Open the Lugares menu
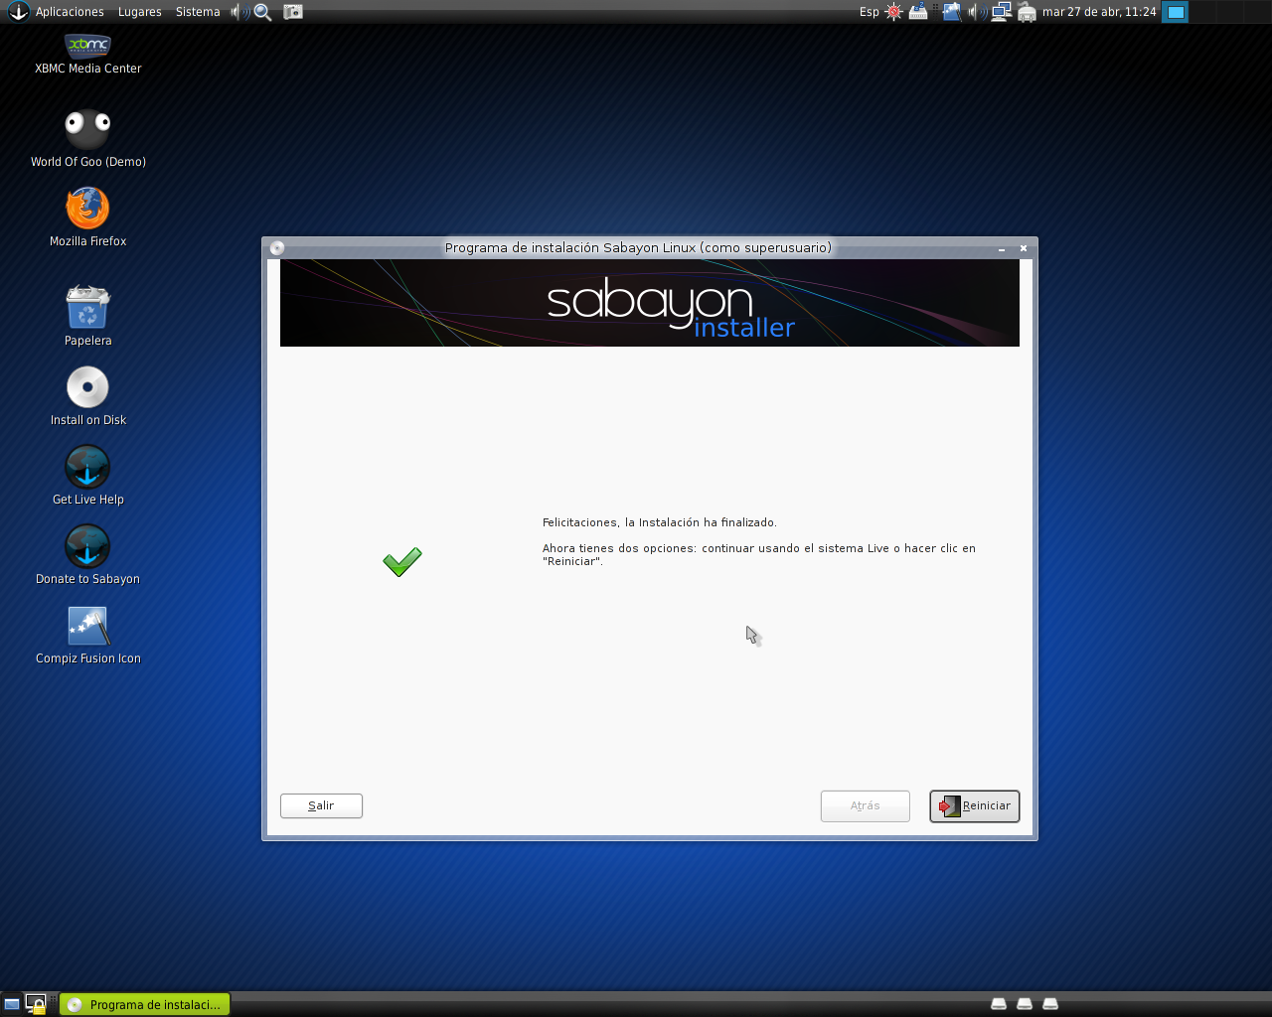The width and height of the screenshot is (1272, 1017). point(140,12)
